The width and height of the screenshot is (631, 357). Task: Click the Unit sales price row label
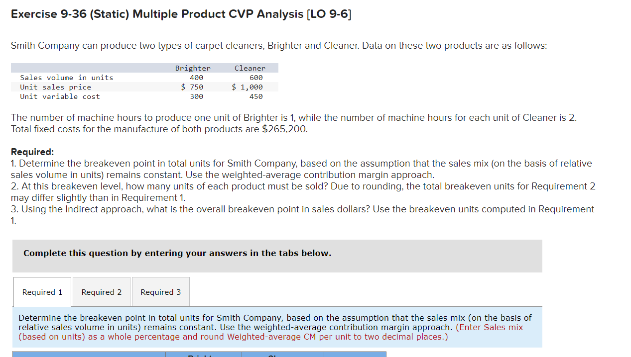[56, 87]
